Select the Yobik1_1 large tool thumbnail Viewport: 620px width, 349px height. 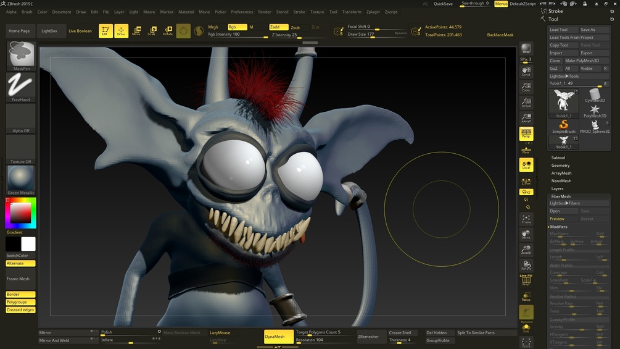[564, 103]
